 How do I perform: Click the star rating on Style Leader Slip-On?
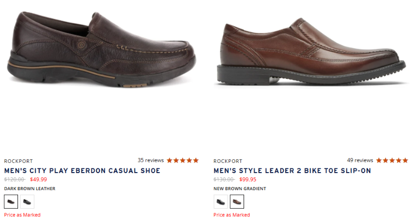click(392, 160)
